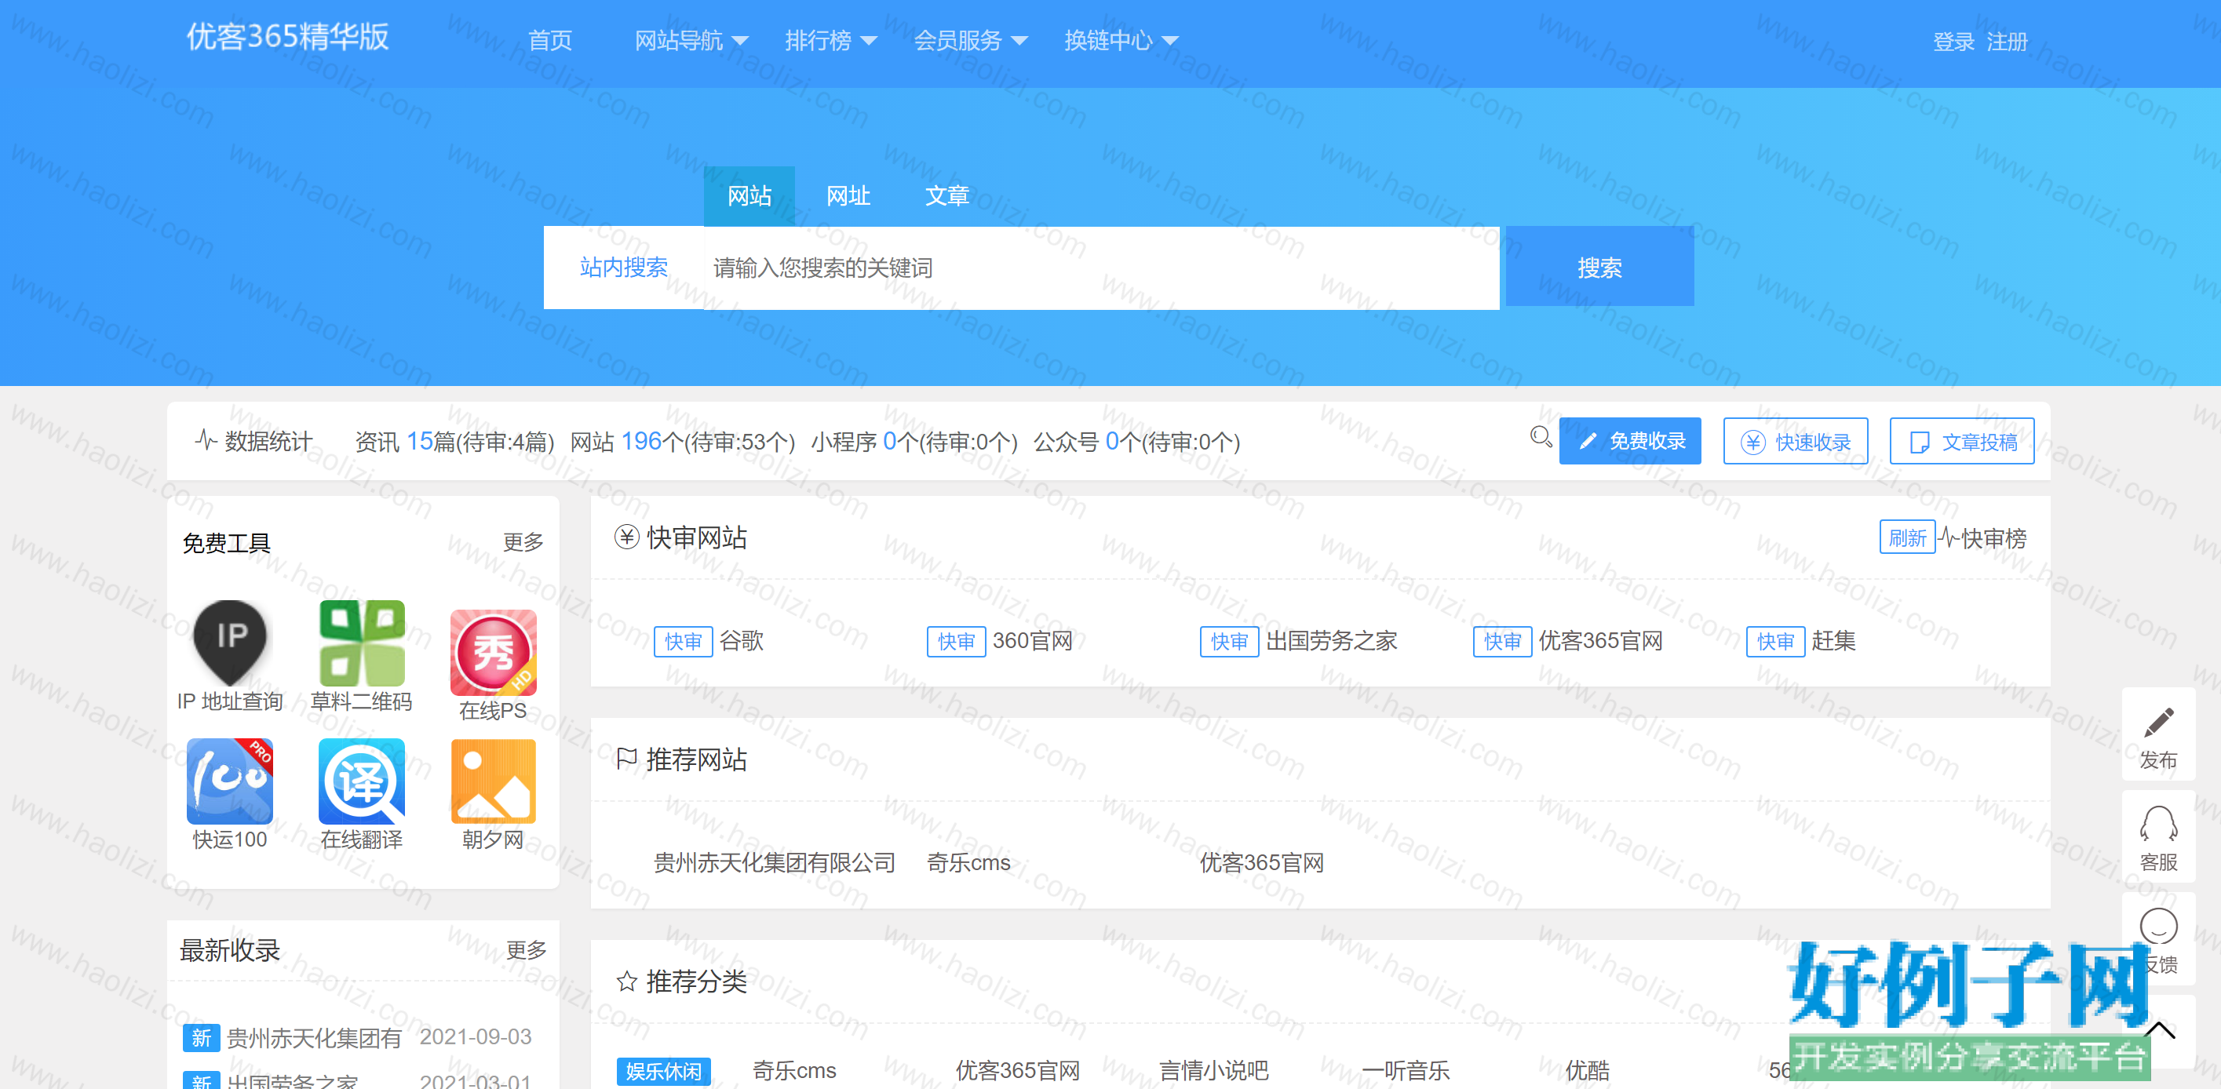Select the 网站 search tab
2221x1089 pixels.
click(749, 195)
